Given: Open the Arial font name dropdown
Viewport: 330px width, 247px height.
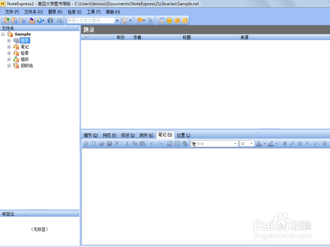Looking at the screenshot, I should tap(235, 144).
